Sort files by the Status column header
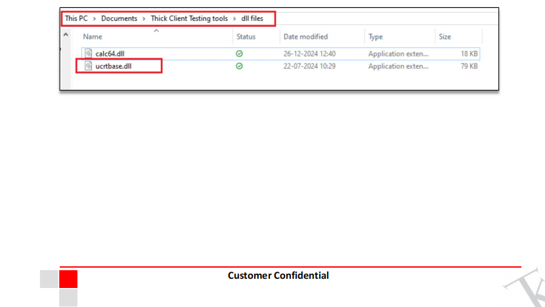 pyautogui.click(x=246, y=37)
